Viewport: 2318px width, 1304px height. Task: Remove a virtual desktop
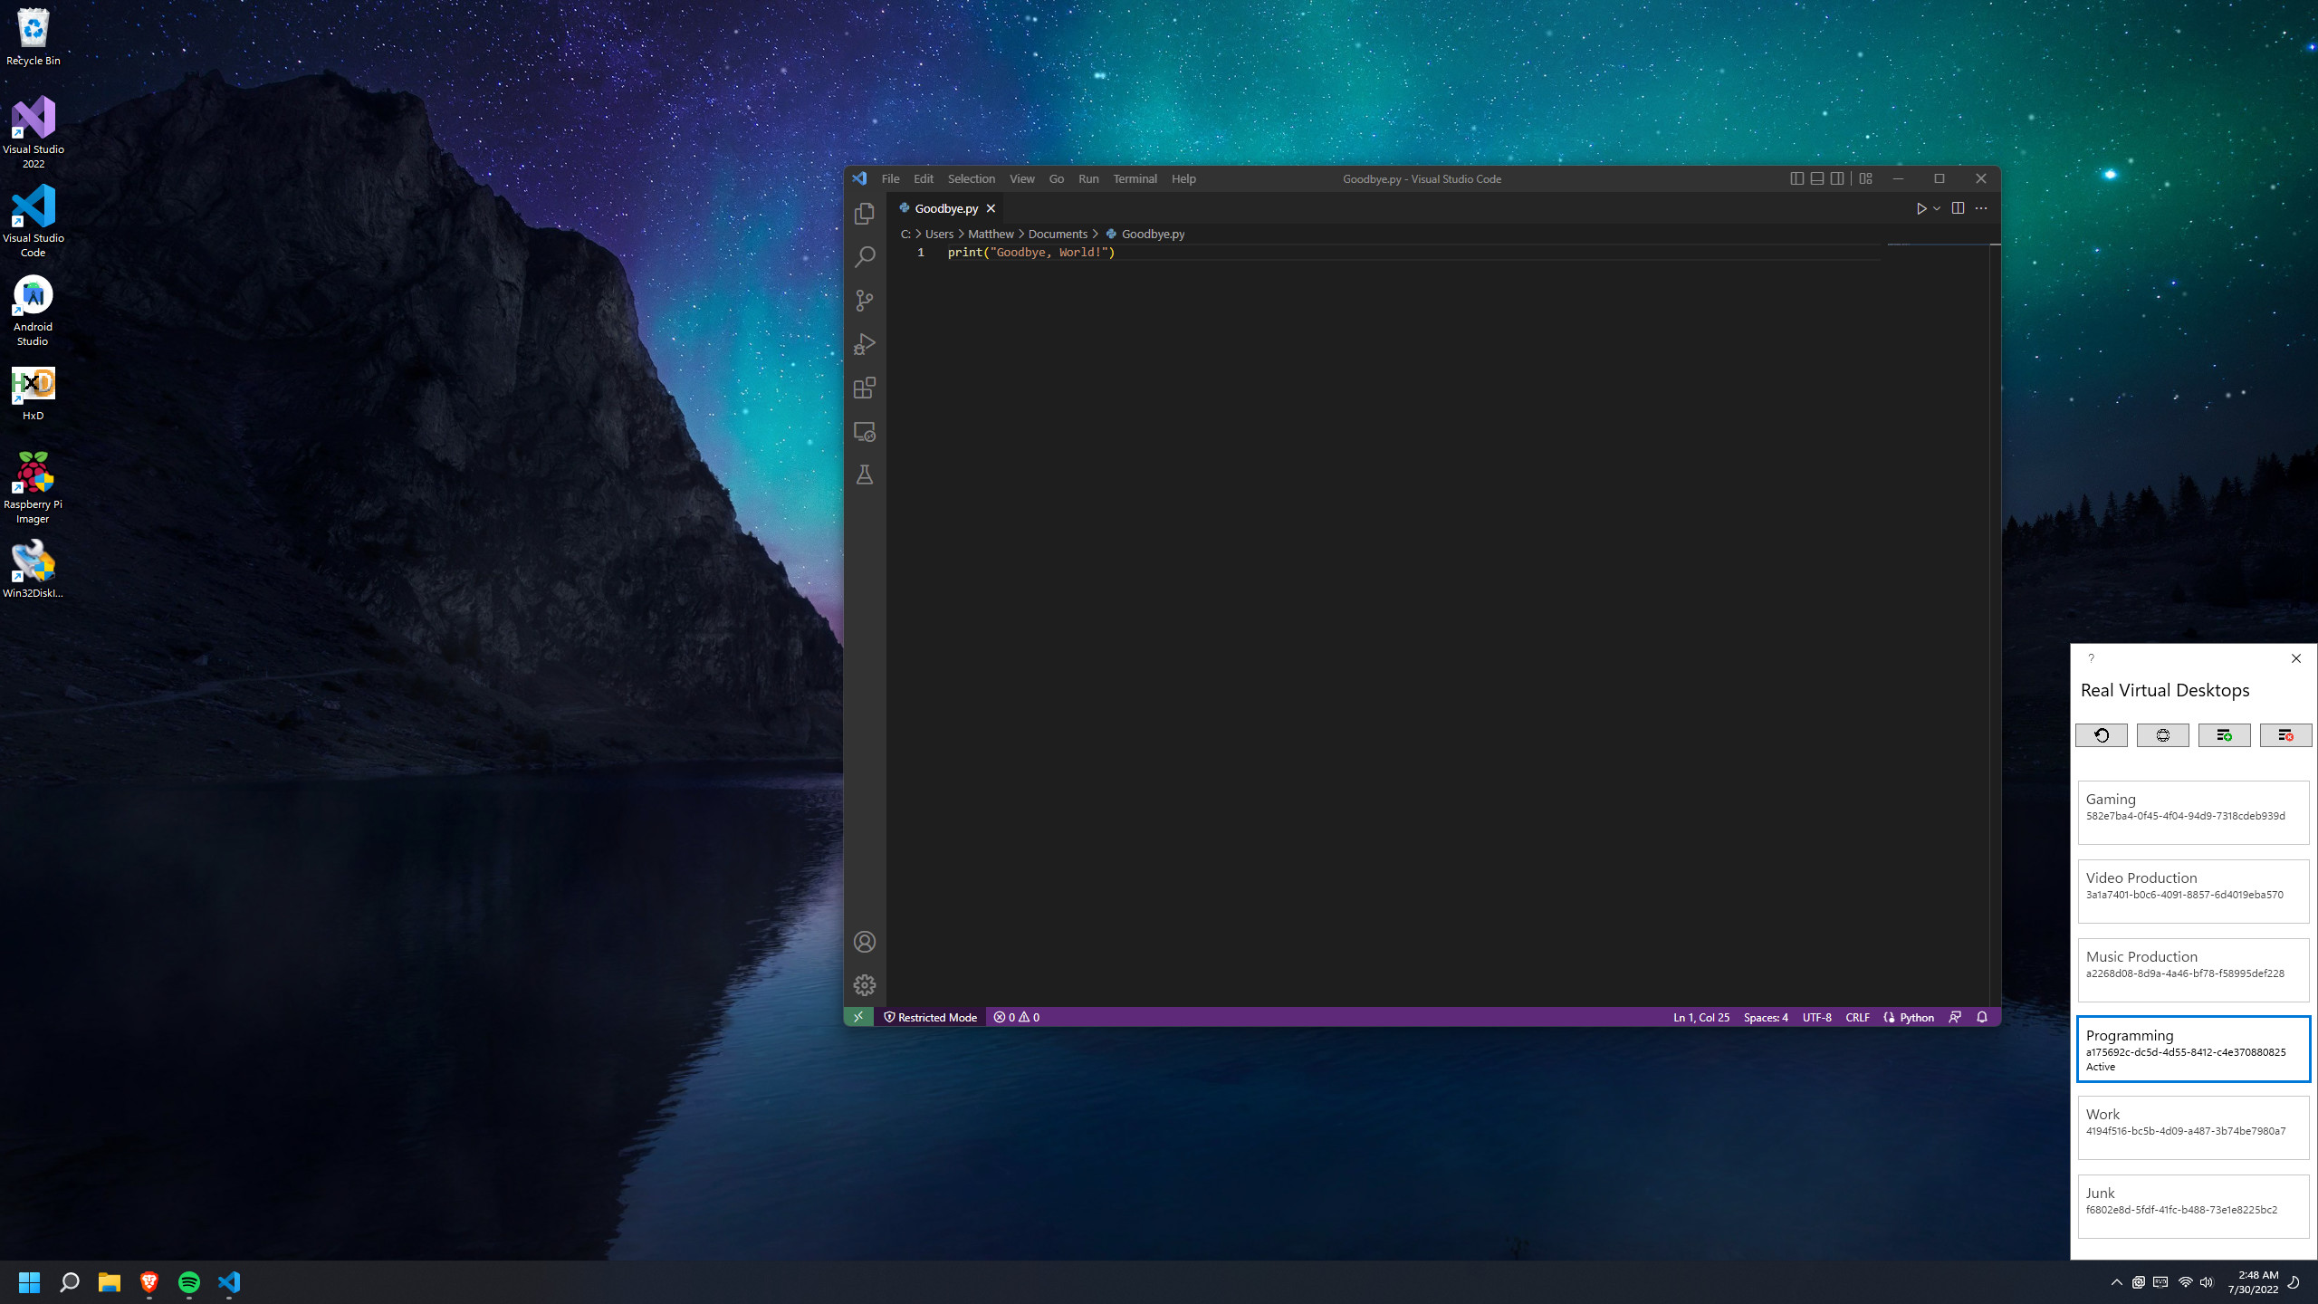click(x=2285, y=735)
